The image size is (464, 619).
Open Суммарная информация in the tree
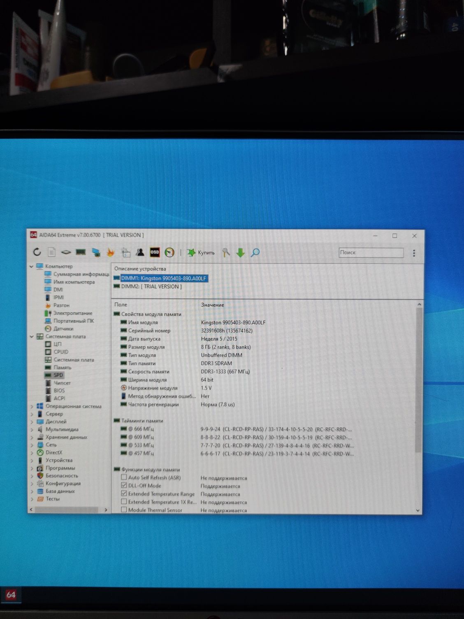[x=81, y=274]
